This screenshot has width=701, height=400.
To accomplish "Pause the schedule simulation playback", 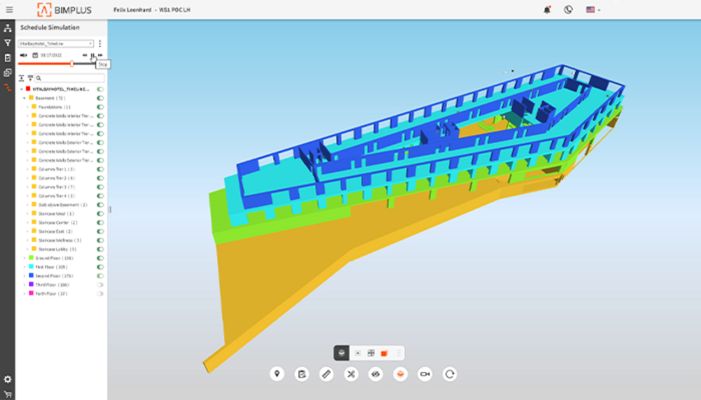I will (93, 55).
